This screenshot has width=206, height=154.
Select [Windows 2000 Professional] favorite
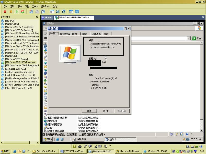point(19,30)
